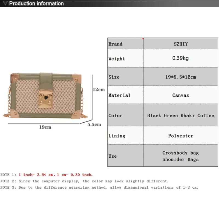Click the Crossbody bag use text
This screenshot has width=219, height=219.
pos(180,153)
